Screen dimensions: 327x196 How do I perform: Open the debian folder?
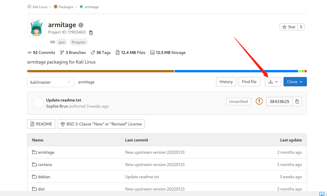point(44,177)
